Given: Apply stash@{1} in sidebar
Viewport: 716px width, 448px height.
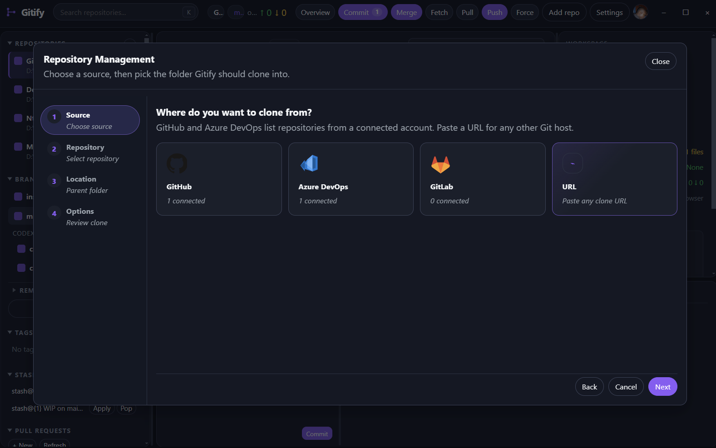Looking at the screenshot, I should [x=102, y=409].
